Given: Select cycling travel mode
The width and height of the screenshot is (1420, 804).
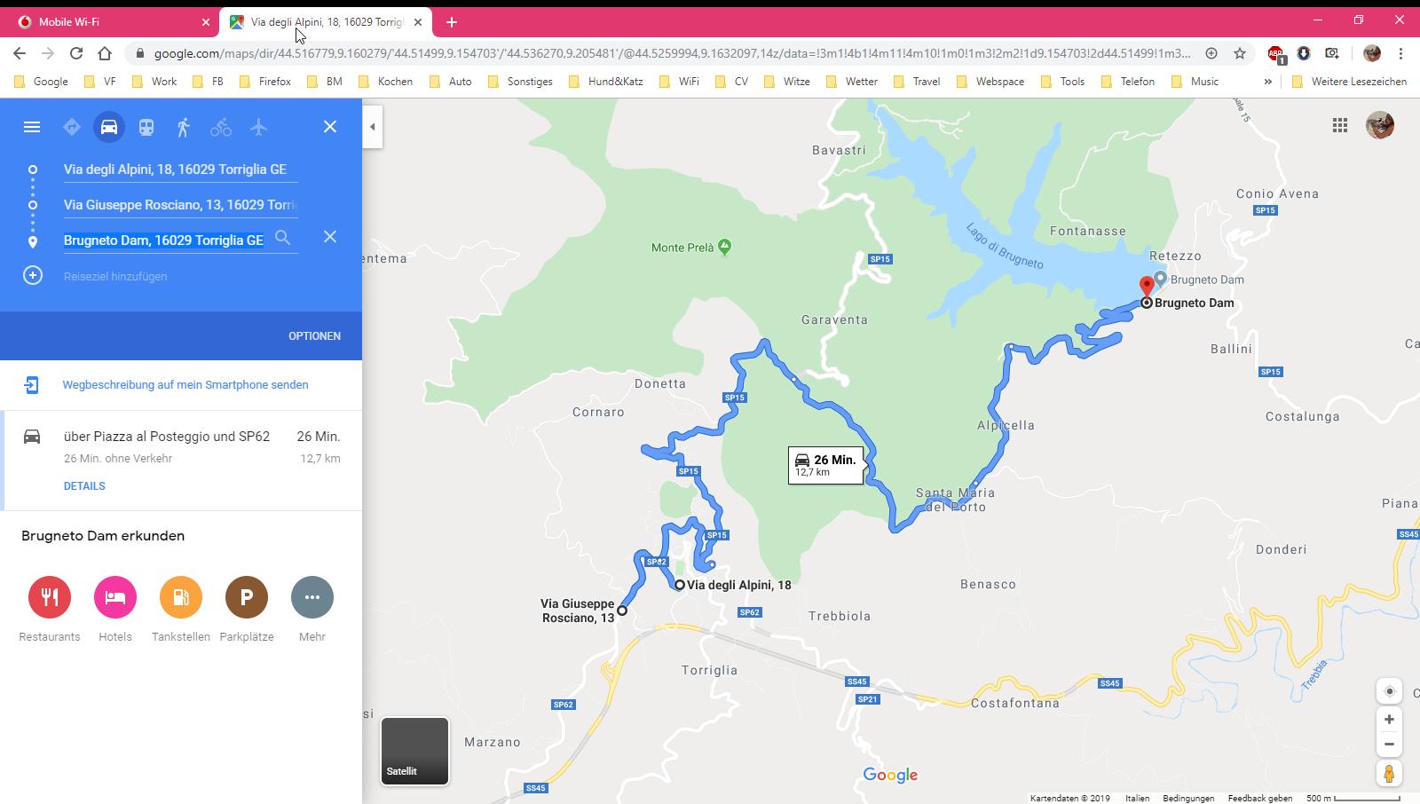Looking at the screenshot, I should (x=221, y=127).
